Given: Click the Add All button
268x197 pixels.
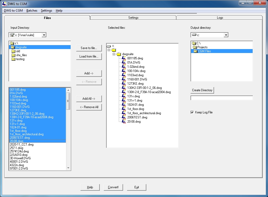Looking at the screenshot, I should tap(89, 99).
